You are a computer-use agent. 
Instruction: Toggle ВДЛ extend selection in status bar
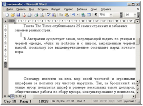[112, 101]
